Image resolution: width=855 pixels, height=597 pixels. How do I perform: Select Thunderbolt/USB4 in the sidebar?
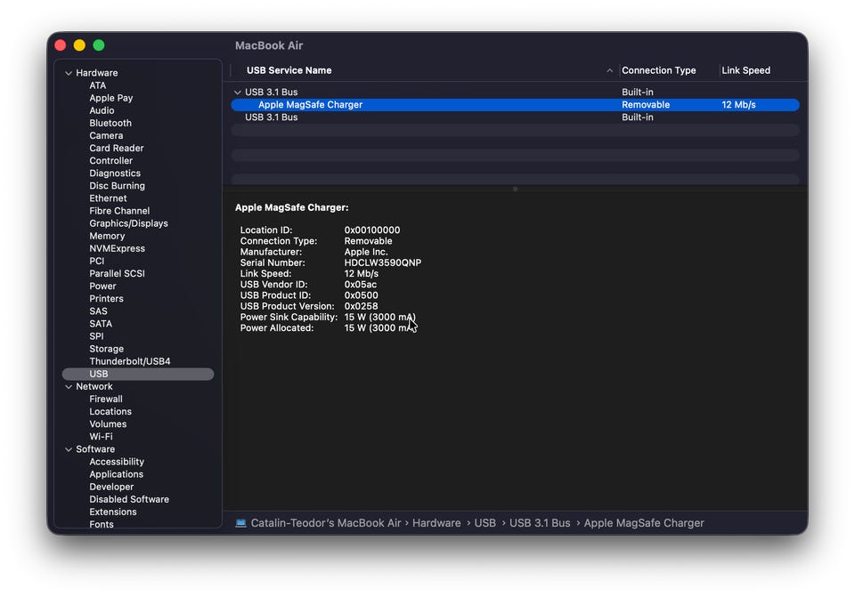[129, 361]
